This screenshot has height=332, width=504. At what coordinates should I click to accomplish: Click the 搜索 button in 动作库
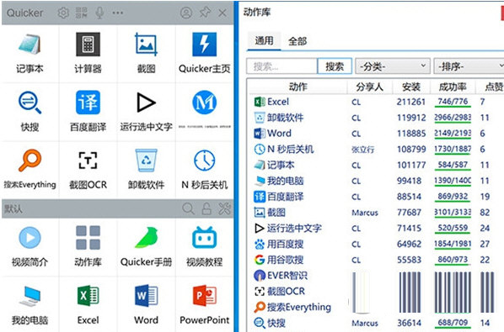(x=335, y=66)
